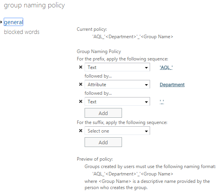Viewport: 221px width, 193px height.
Task: Click the group naming policy heading
Action: (34, 5)
